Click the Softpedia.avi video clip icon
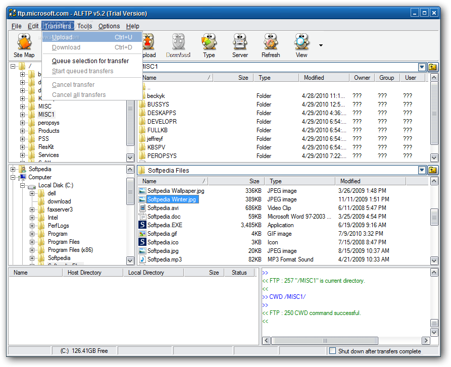Image resolution: width=451 pixels, height=367 pixels. point(142,208)
